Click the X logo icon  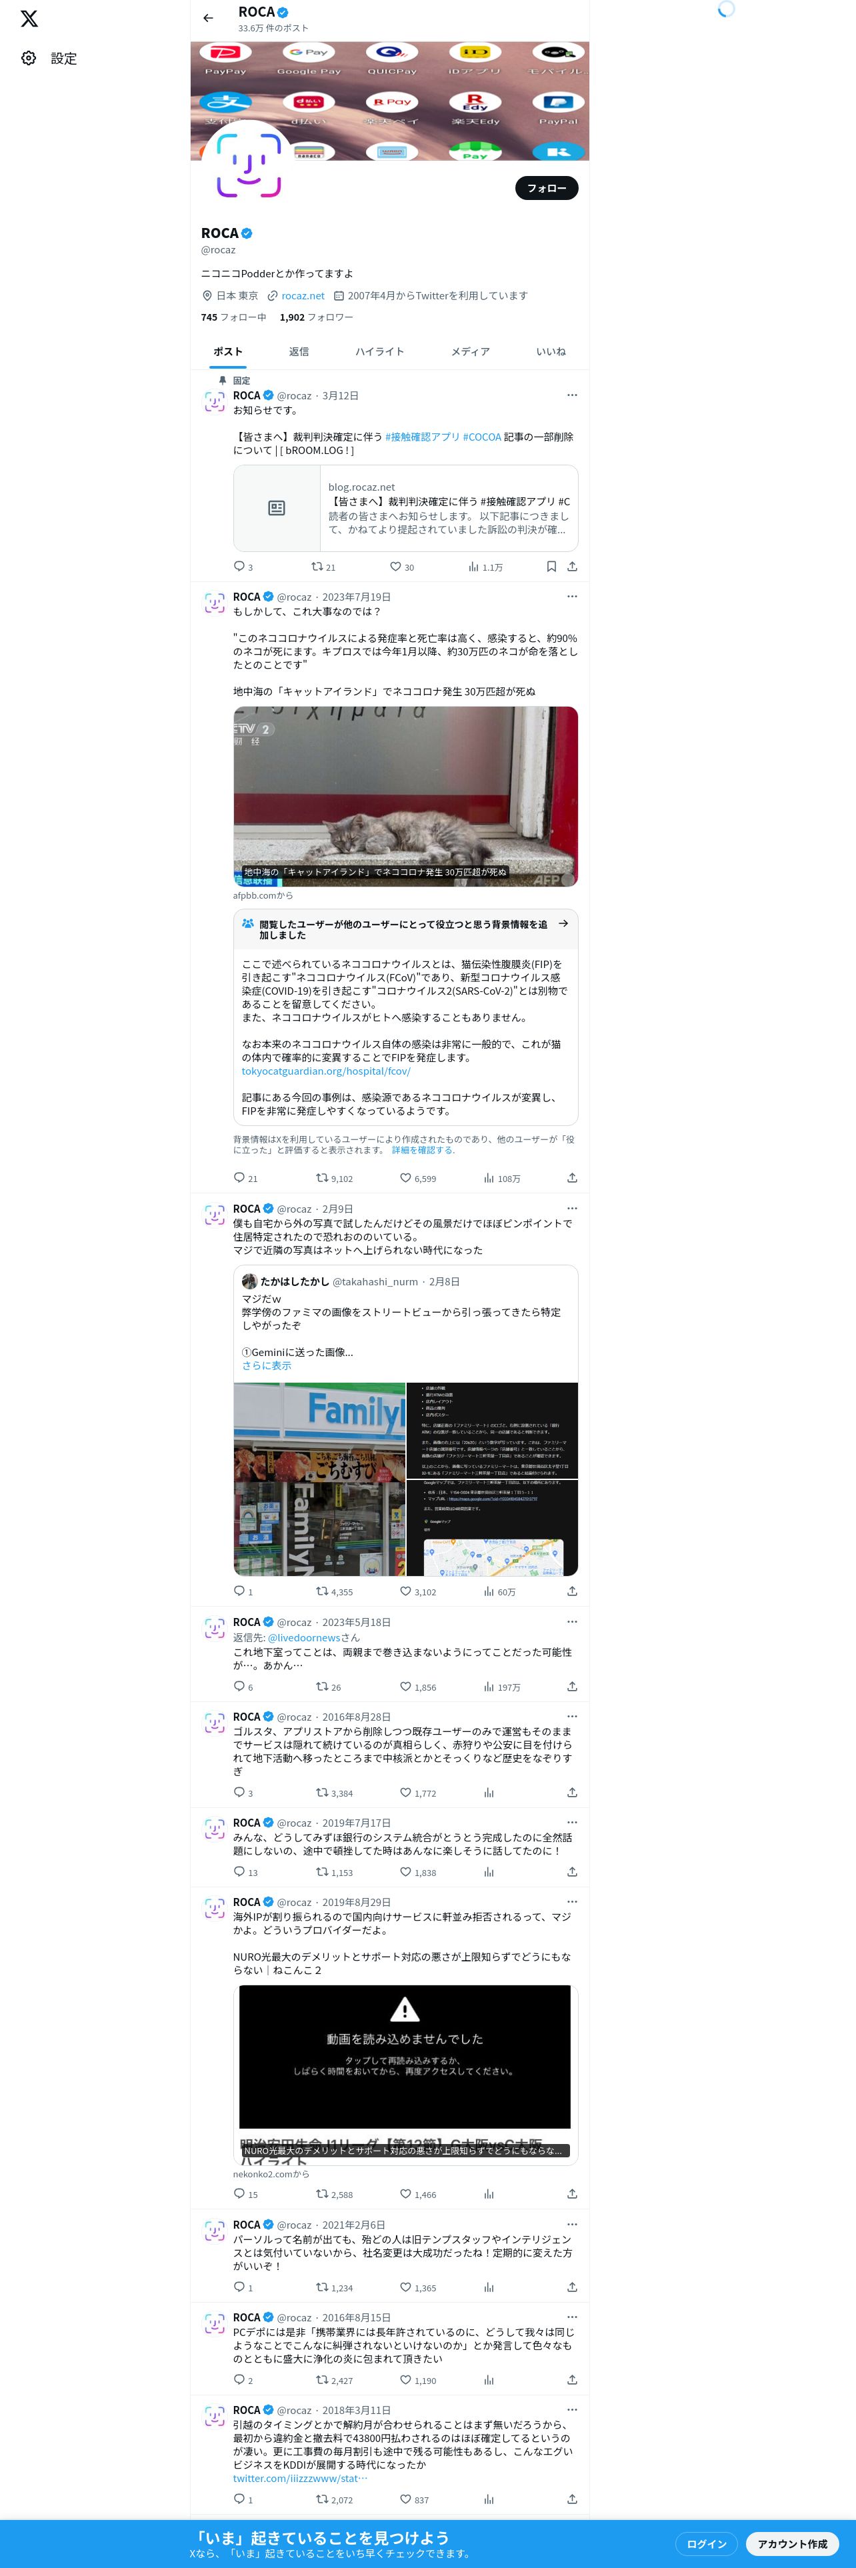[x=29, y=19]
